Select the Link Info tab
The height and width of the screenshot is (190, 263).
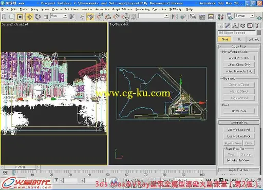[254, 39]
